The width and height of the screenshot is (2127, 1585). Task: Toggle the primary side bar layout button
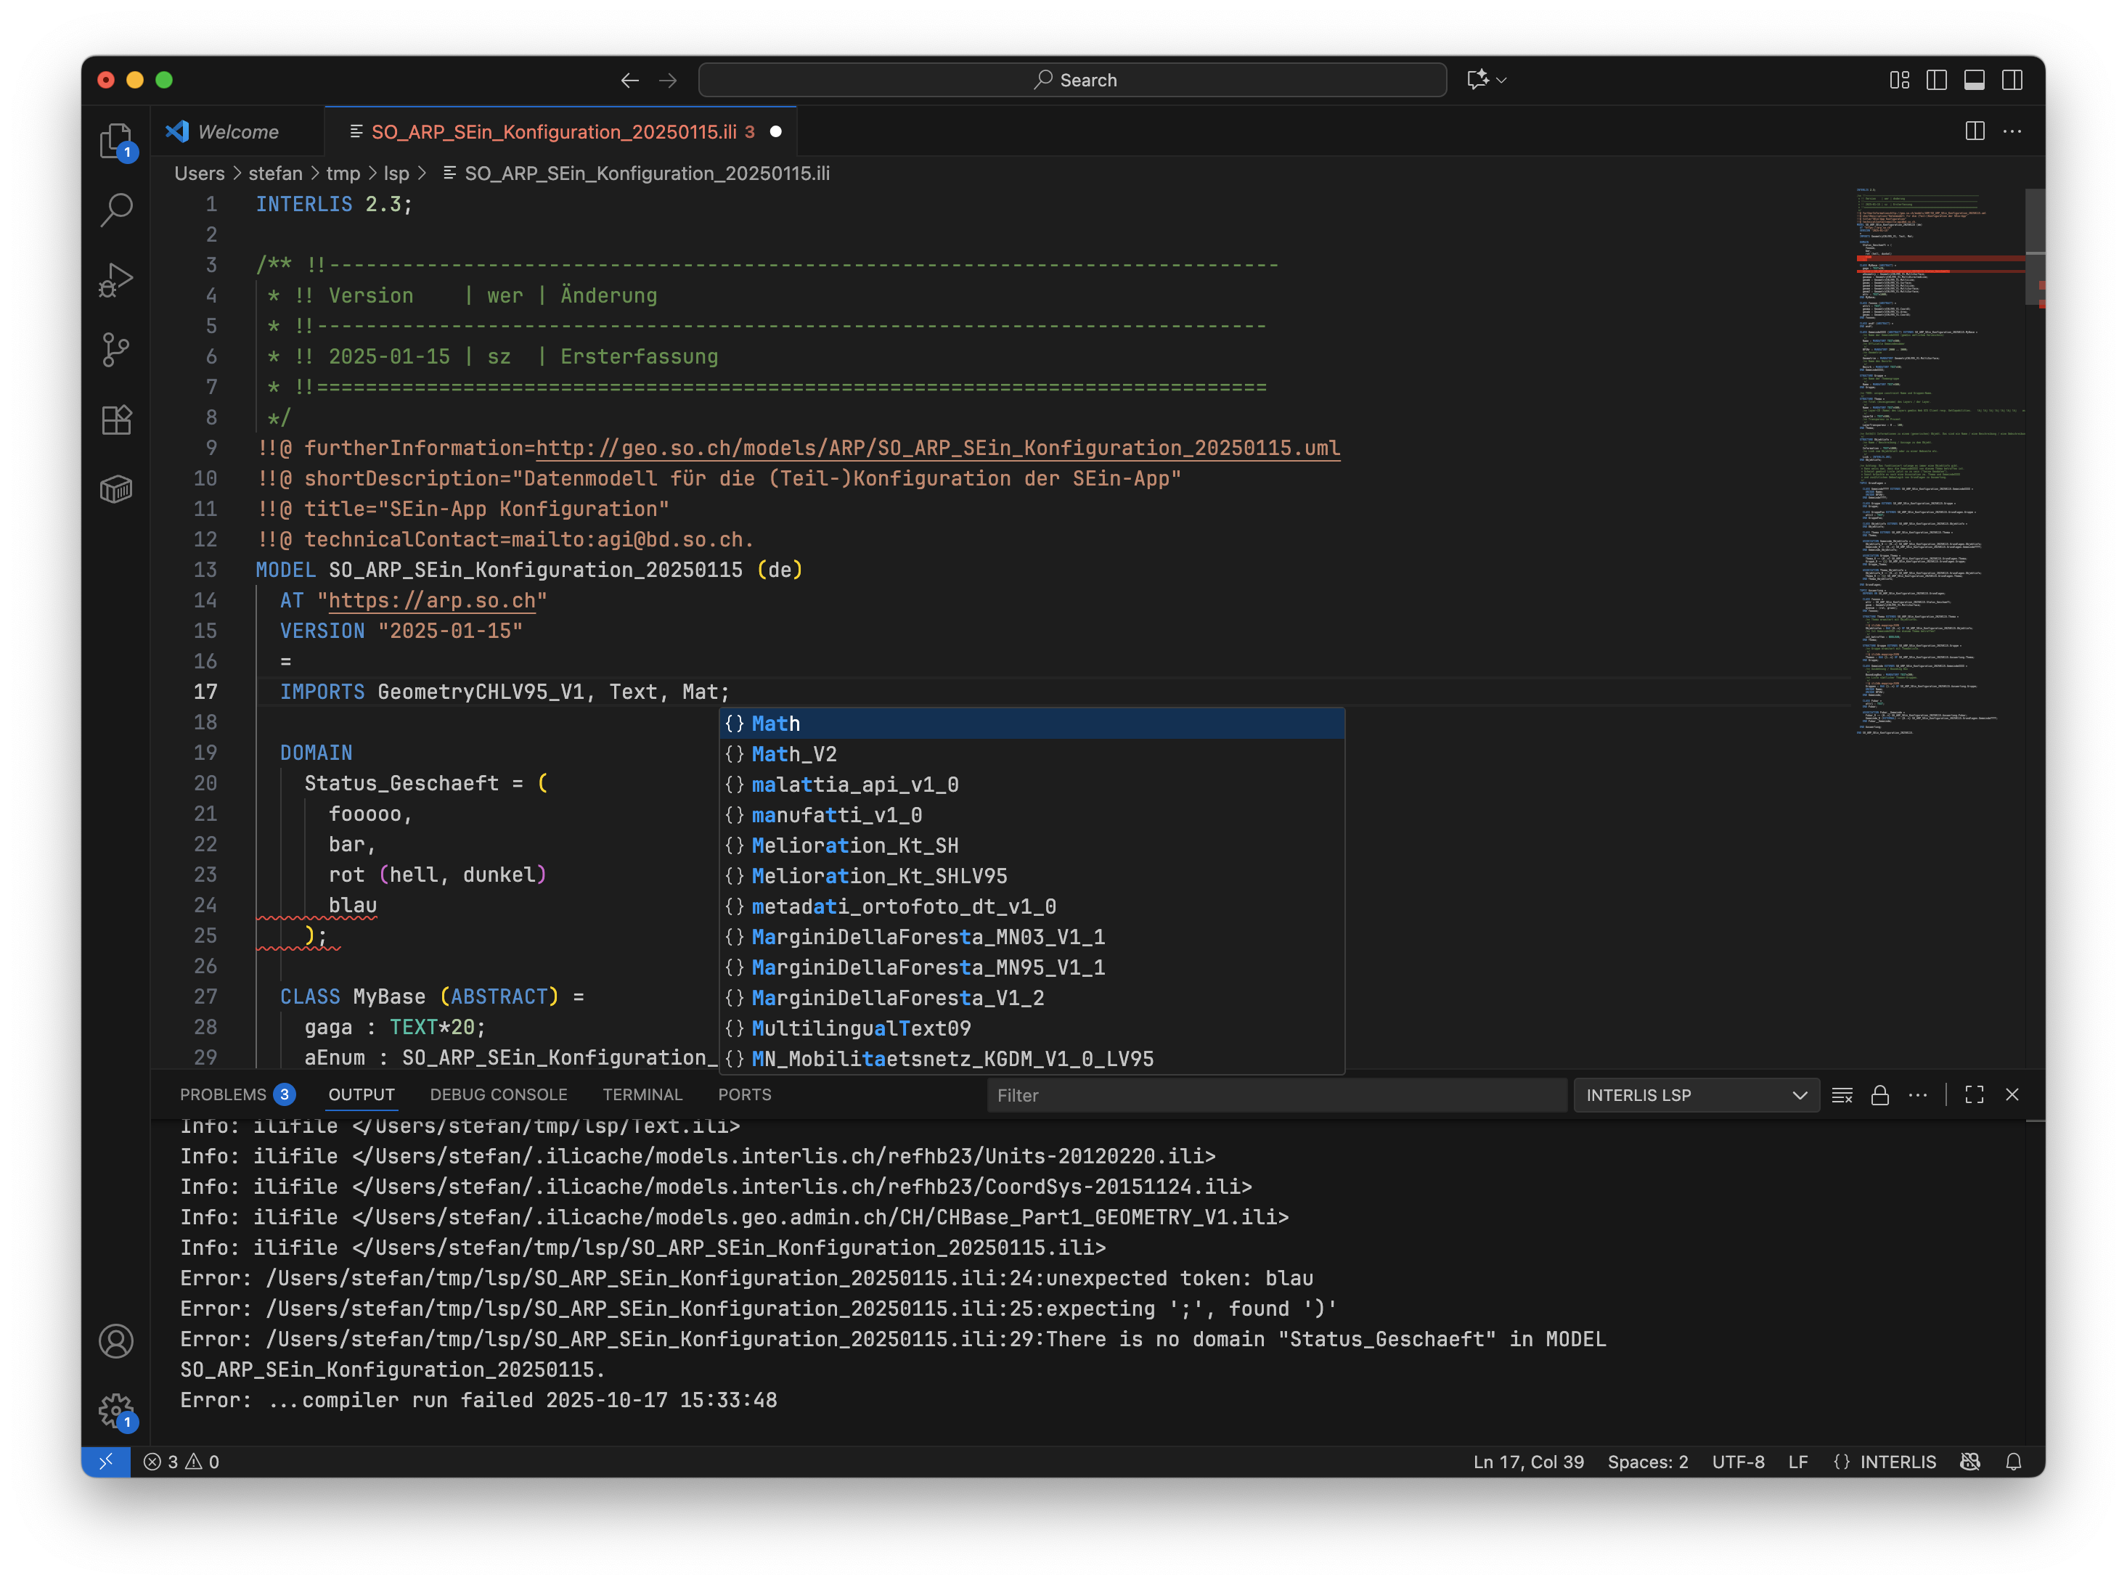pyautogui.click(x=1936, y=81)
